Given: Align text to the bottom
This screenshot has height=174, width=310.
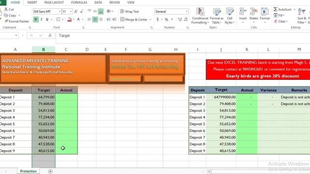Looking at the screenshot, I should pos(101,11).
